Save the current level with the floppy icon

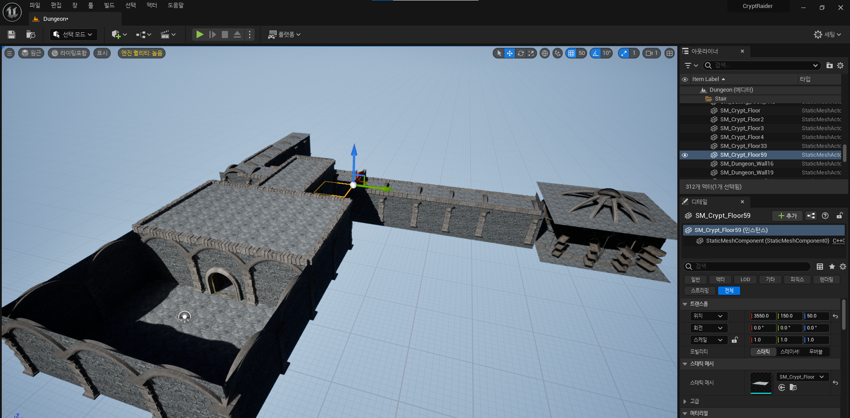12,35
